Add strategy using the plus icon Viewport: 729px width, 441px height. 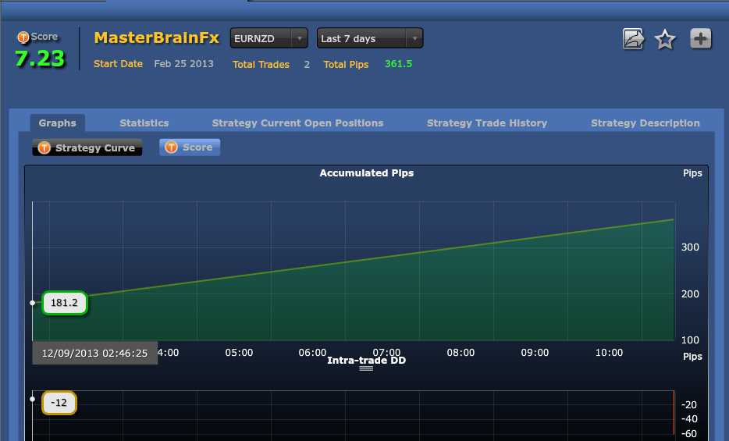(701, 38)
